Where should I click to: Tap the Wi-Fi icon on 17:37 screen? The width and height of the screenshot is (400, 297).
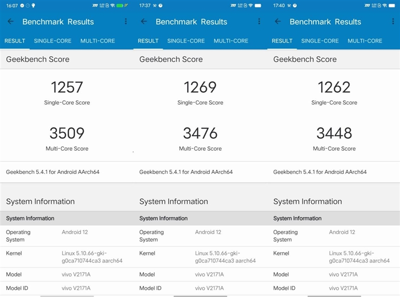pyautogui.click(x=251, y=5)
